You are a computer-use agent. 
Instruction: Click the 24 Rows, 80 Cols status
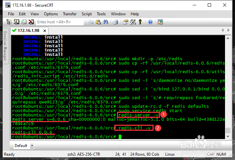[145, 154]
